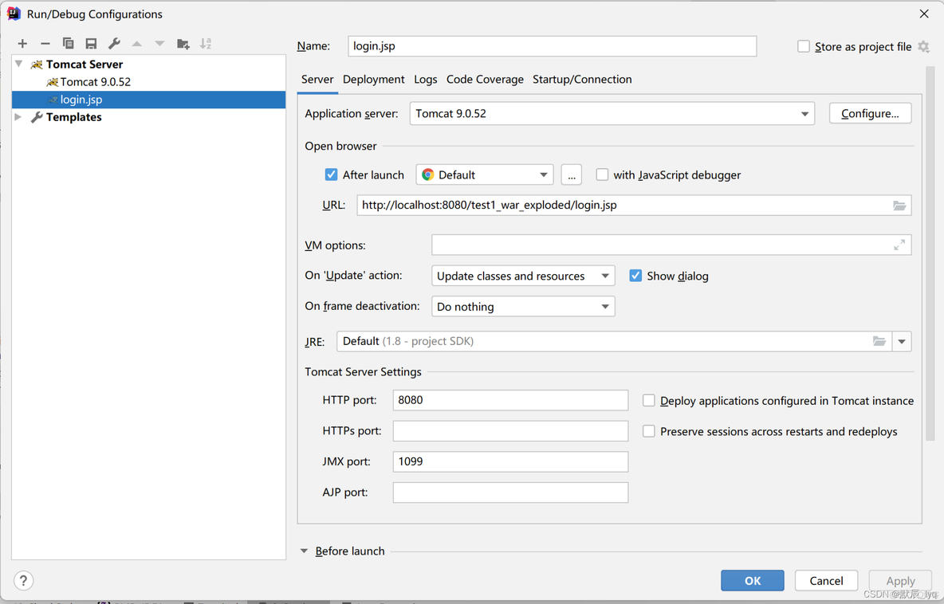Move configuration up with the arrow
The width and height of the screenshot is (944, 604).
click(x=136, y=43)
